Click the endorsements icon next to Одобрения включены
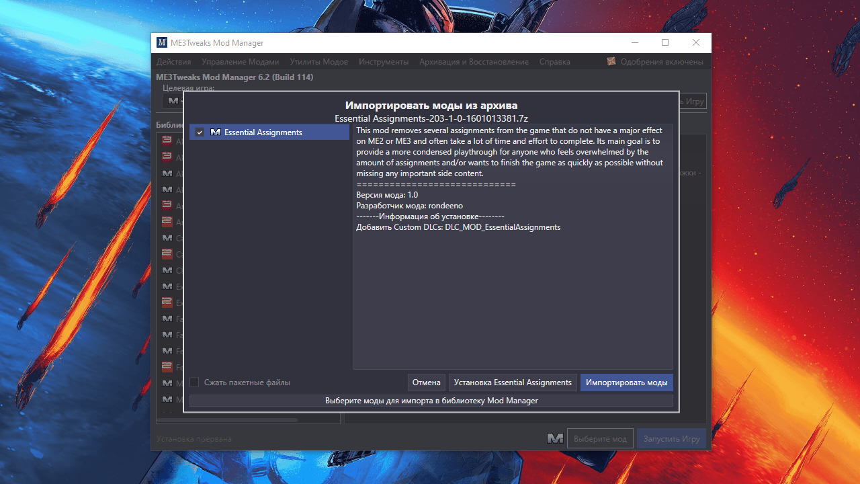Screen dimensions: 860x484 point(611,61)
